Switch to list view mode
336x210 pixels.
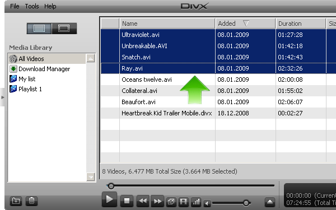point(39,29)
